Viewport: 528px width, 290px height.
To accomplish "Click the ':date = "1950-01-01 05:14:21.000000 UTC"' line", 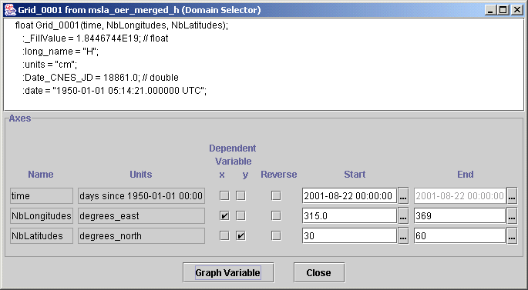I will tap(115, 91).
